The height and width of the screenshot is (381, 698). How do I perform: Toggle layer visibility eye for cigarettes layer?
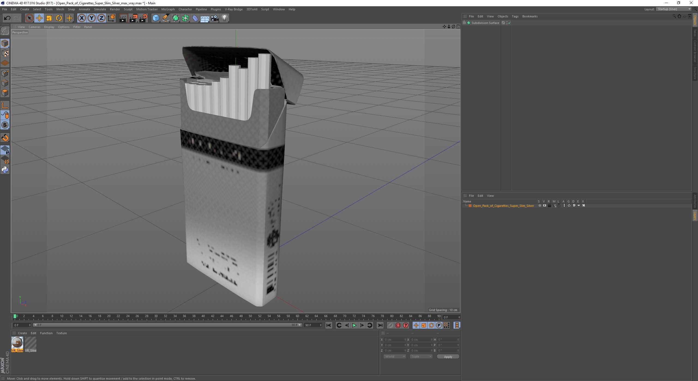pyautogui.click(x=544, y=205)
